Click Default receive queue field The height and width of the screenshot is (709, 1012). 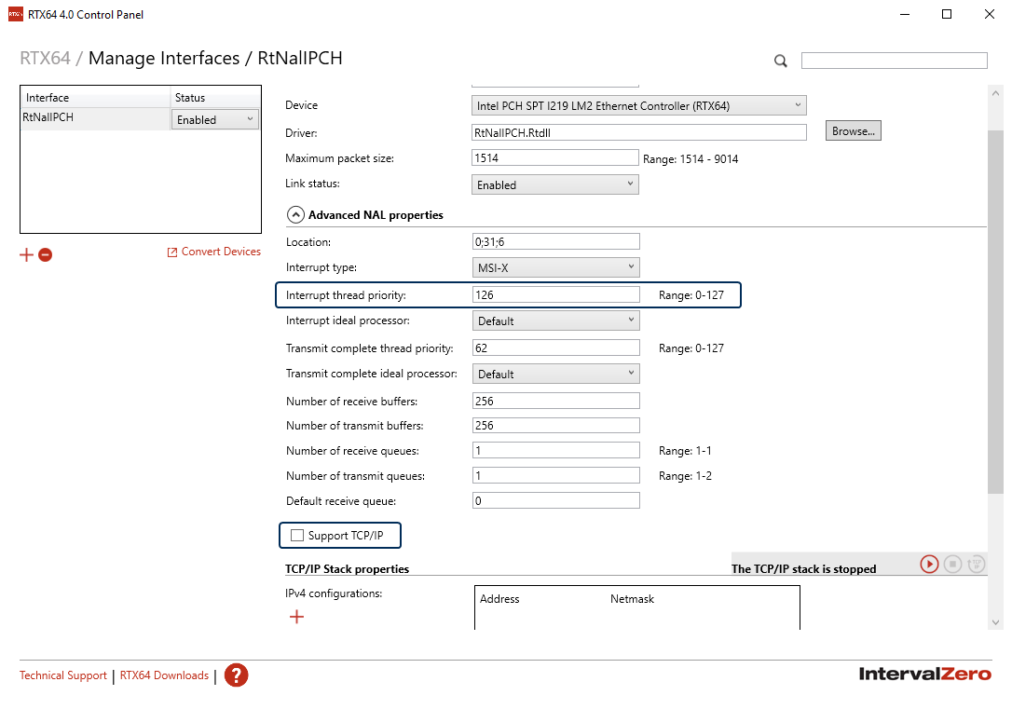pyautogui.click(x=555, y=500)
